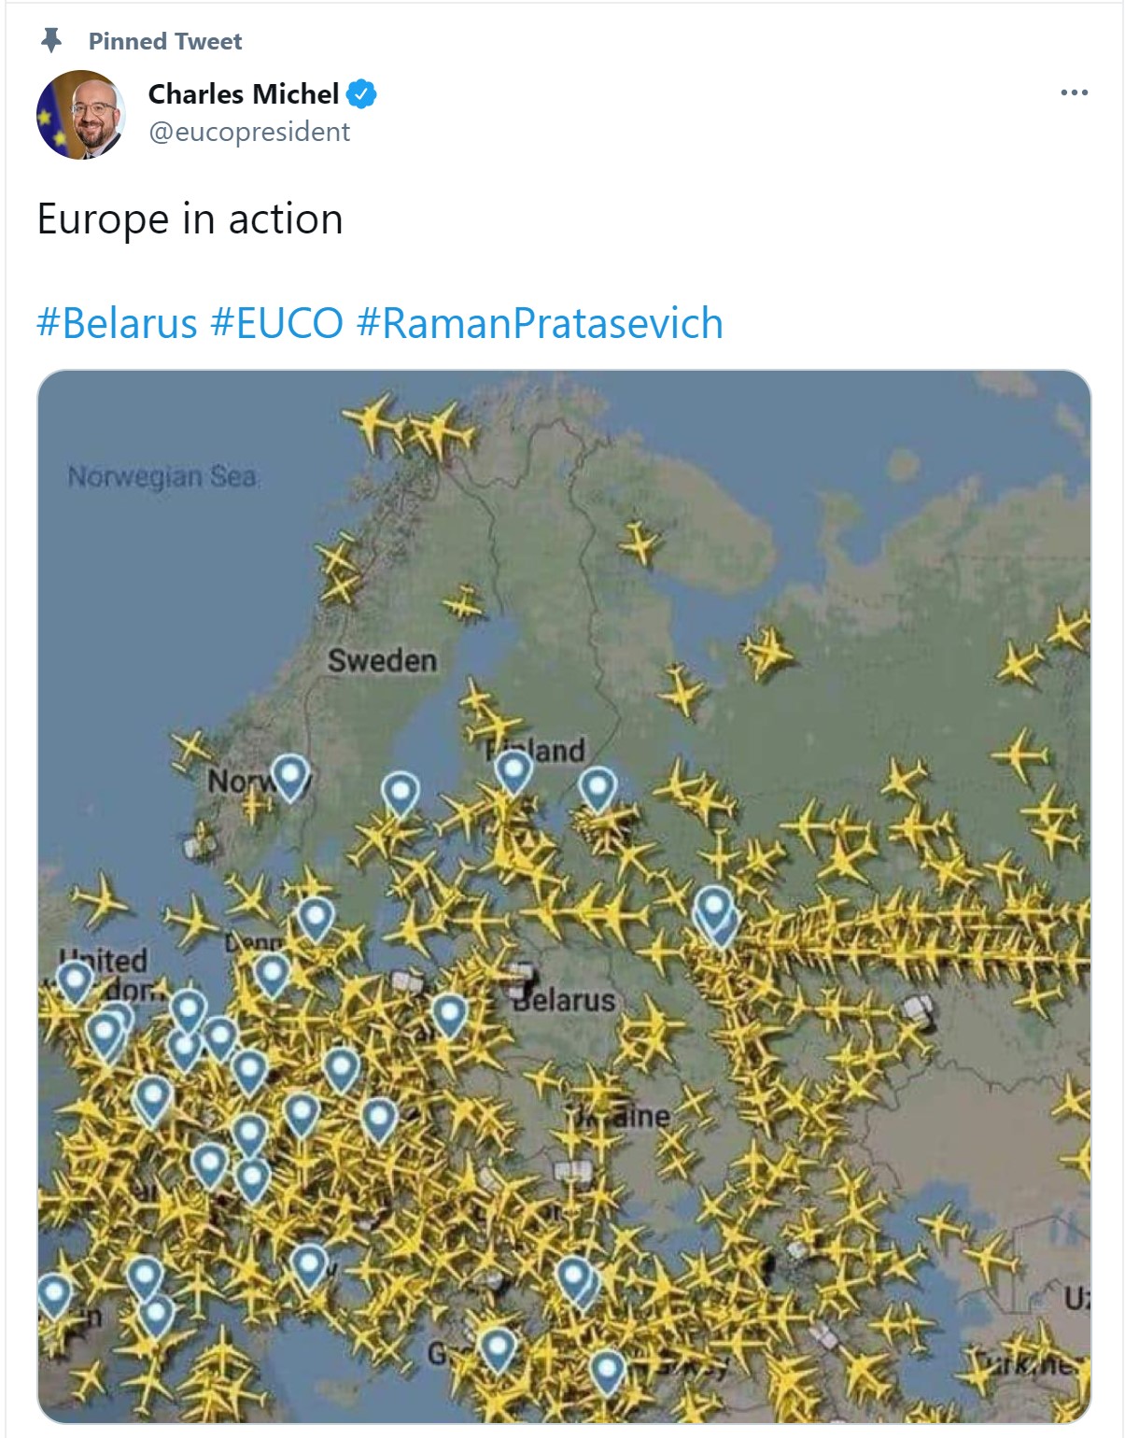Image resolution: width=1125 pixels, height=1438 pixels.
Task: Click map pin beside United Kingdom label
Action: [x=74, y=983]
